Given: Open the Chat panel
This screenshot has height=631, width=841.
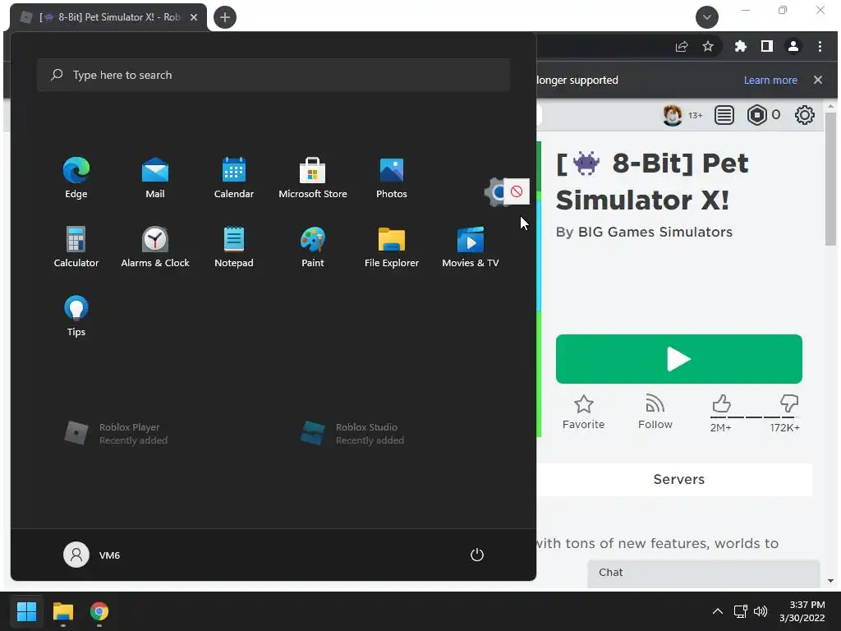Looking at the screenshot, I should [x=703, y=573].
